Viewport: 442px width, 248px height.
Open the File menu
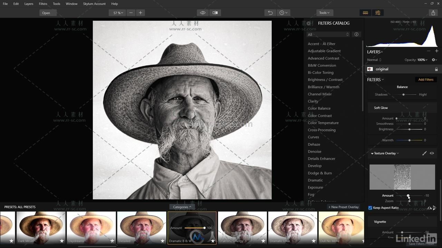(5, 4)
